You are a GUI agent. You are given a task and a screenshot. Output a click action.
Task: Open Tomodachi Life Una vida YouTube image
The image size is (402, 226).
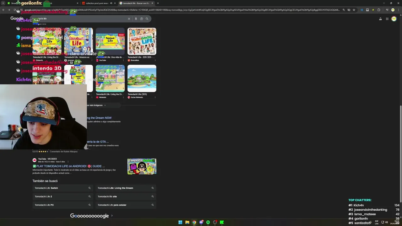[110, 41]
